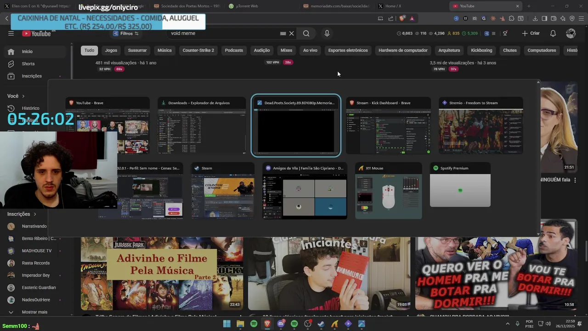Select Counter-Strike 2 filter chip
The width and height of the screenshot is (588, 331).
(x=198, y=50)
